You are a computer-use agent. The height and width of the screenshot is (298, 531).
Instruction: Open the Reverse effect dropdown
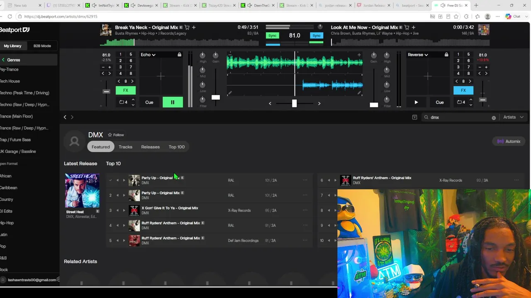418,55
